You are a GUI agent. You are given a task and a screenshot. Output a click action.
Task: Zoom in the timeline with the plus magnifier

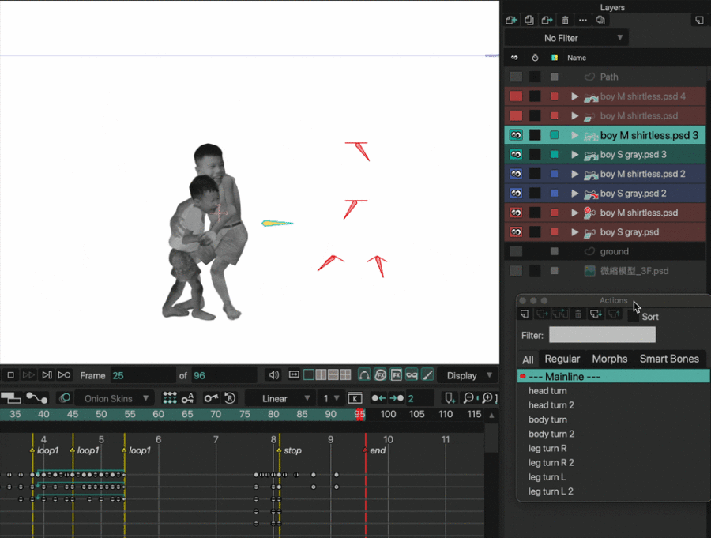[487, 398]
